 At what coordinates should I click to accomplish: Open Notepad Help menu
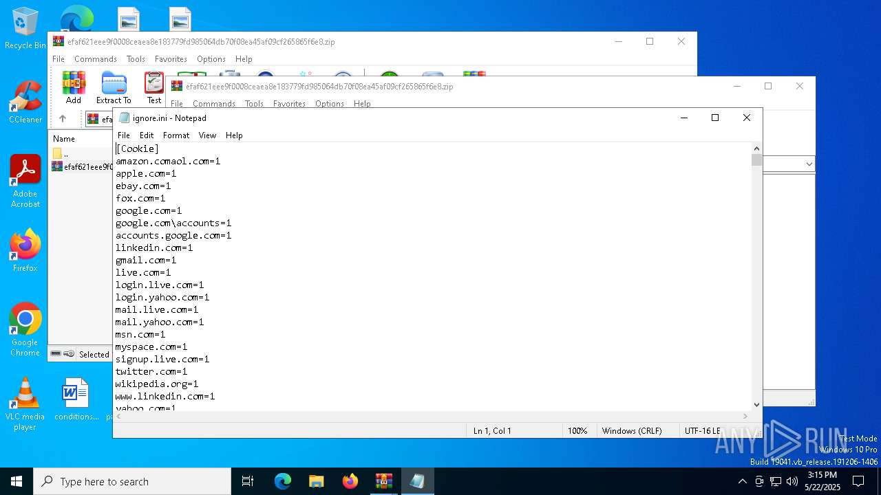click(x=234, y=135)
